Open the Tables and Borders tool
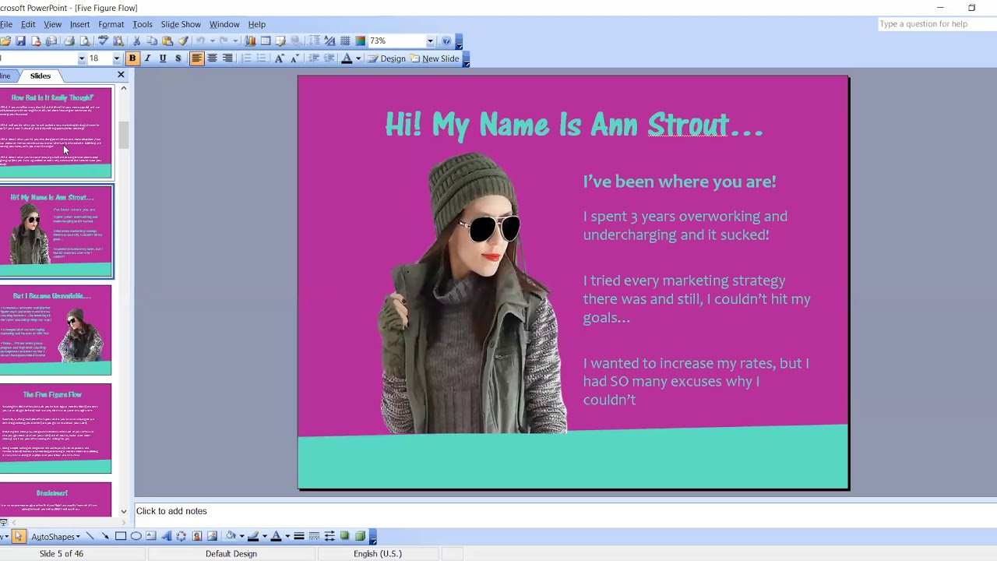 click(x=281, y=41)
